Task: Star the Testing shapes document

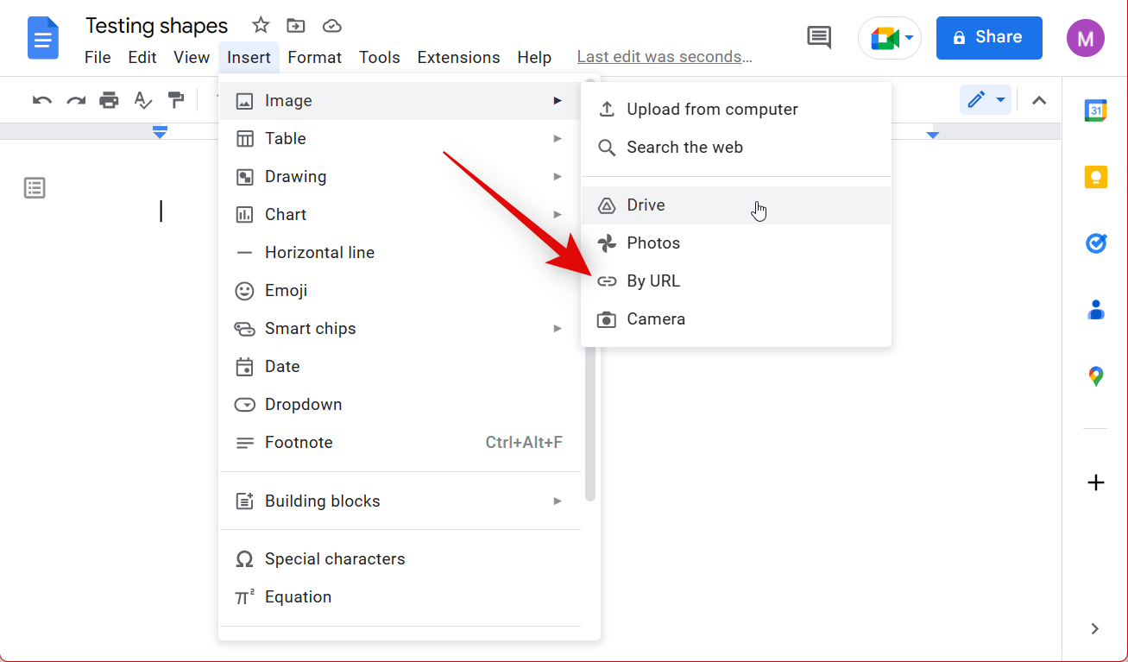Action: (261, 25)
